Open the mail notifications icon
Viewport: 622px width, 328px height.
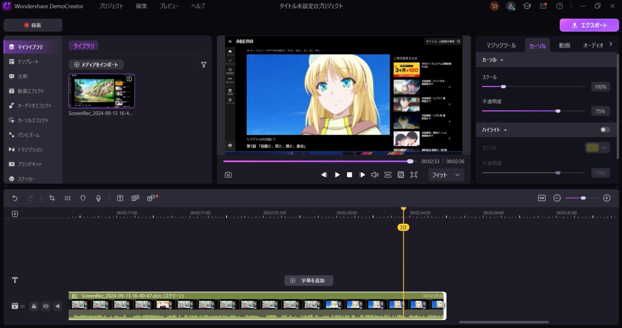[543, 6]
